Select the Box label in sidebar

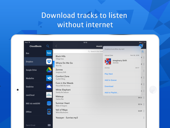(x=28, y=53)
